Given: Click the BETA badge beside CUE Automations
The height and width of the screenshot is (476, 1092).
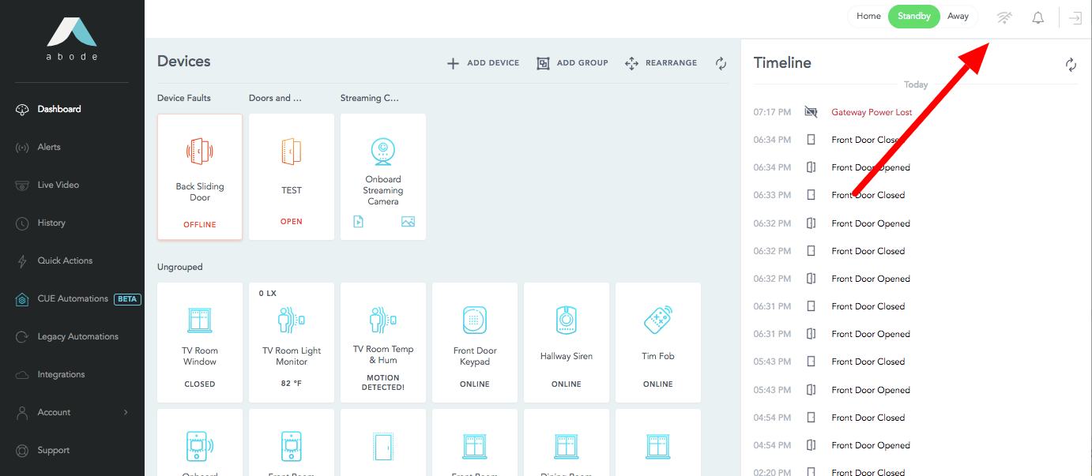Looking at the screenshot, I should (127, 299).
